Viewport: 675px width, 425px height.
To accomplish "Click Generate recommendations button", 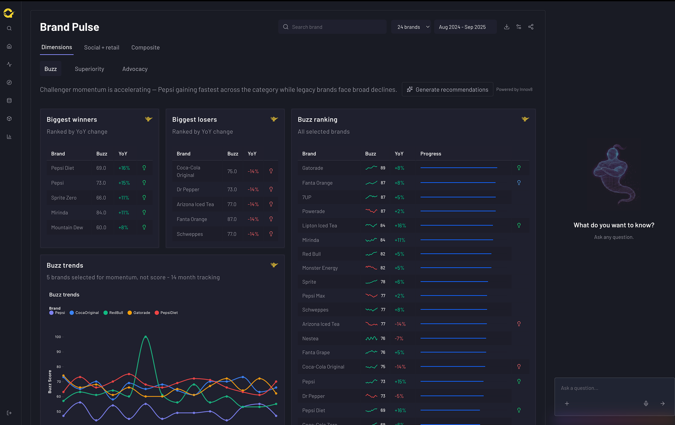I will coord(447,89).
